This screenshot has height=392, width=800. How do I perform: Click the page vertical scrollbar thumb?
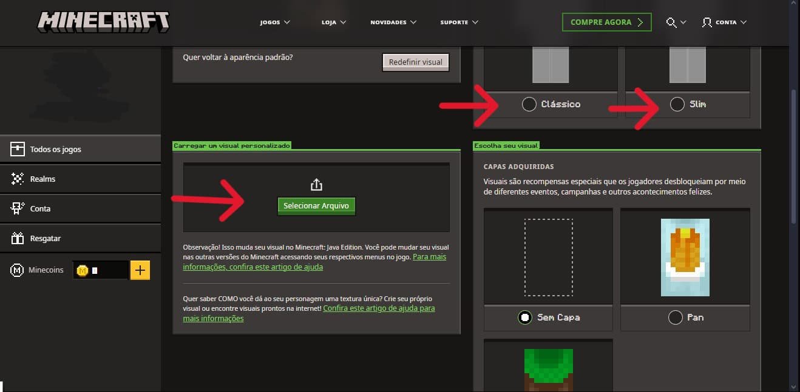point(794,158)
